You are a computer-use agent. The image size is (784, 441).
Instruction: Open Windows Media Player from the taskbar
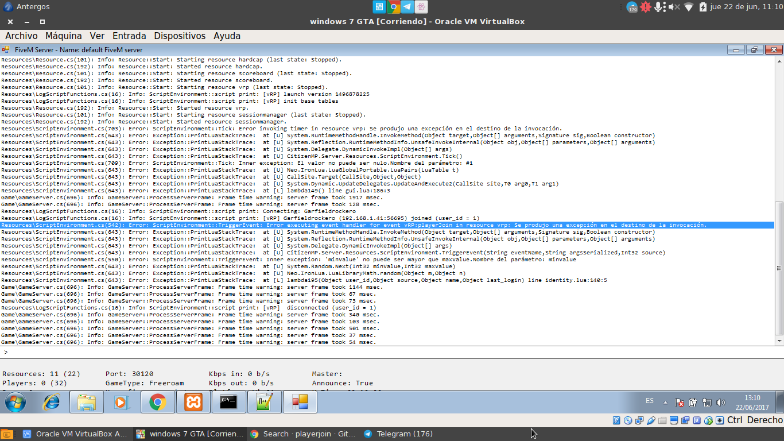point(121,403)
